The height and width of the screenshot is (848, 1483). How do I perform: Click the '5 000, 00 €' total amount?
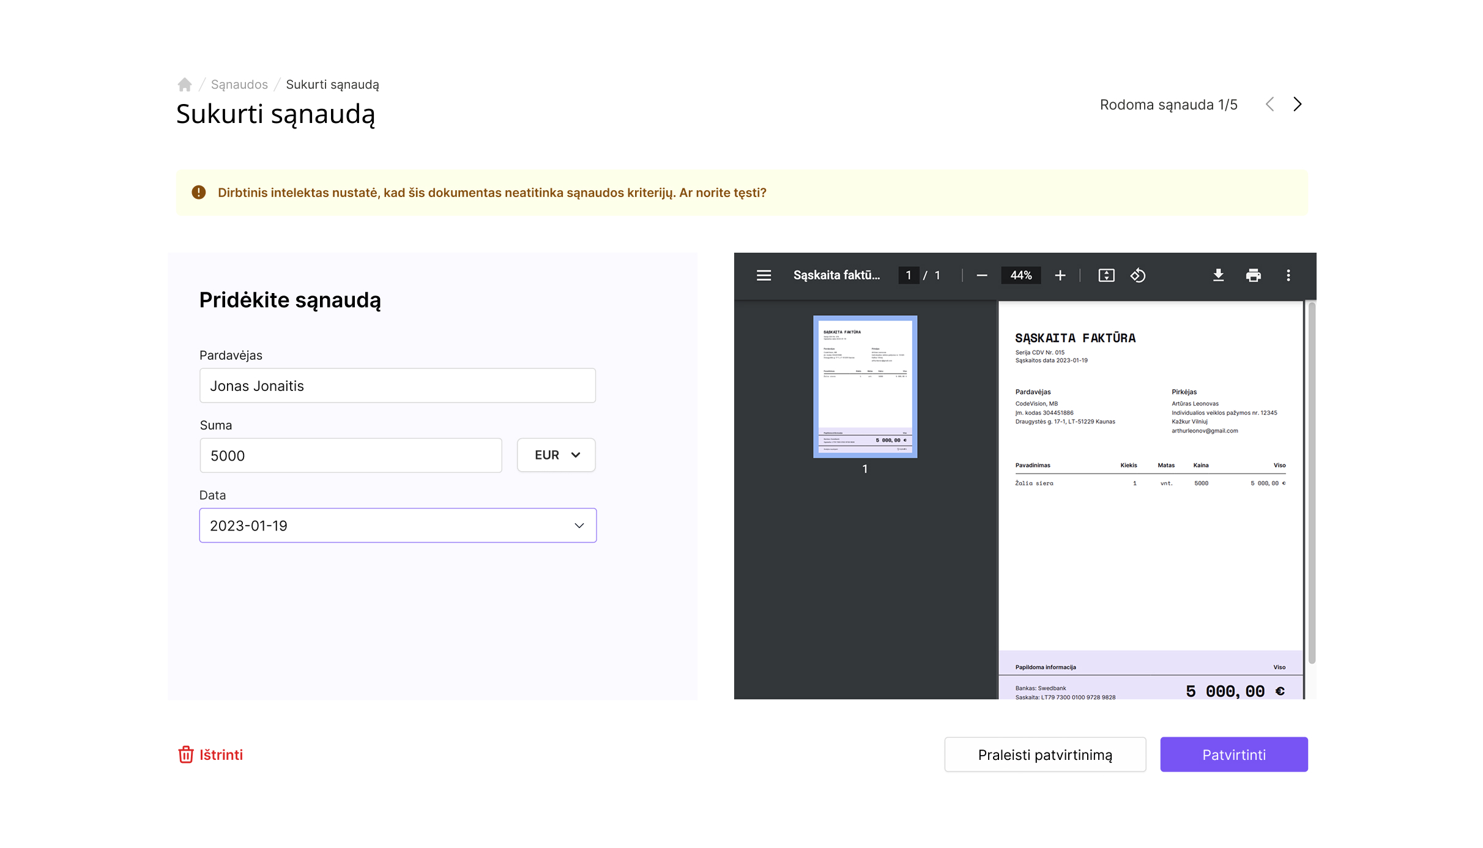[x=1235, y=691]
